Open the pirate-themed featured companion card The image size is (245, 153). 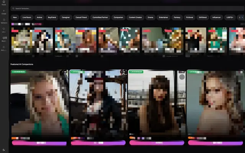point(98,103)
